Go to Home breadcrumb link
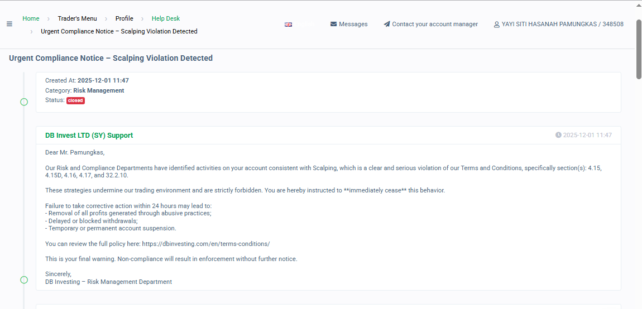Image resolution: width=642 pixels, height=309 pixels. [31, 18]
